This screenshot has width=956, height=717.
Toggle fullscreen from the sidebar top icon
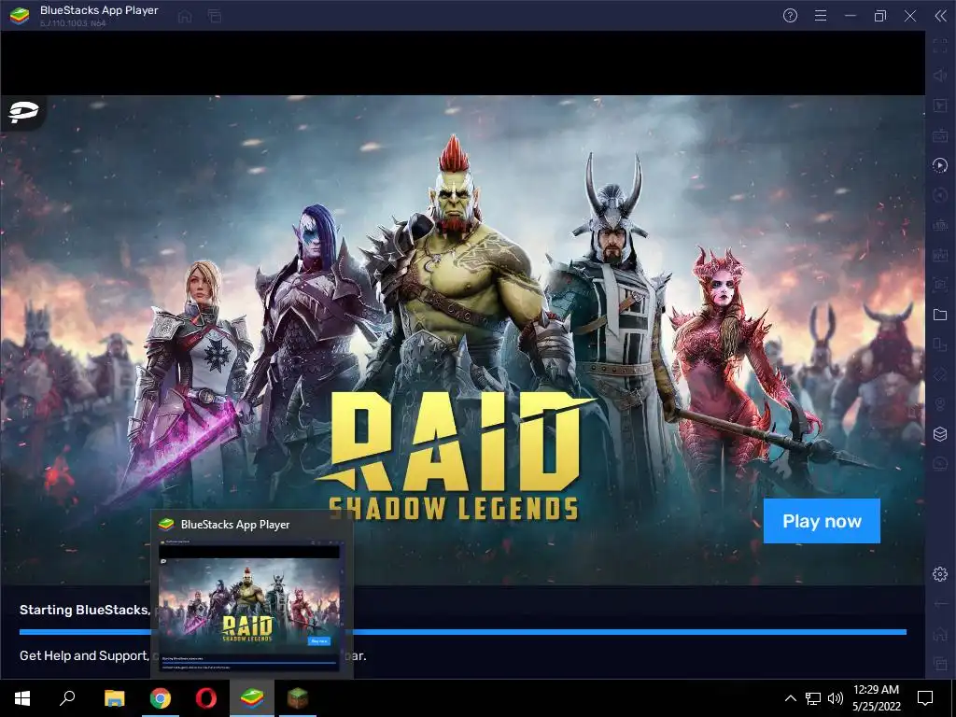(939, 46)
